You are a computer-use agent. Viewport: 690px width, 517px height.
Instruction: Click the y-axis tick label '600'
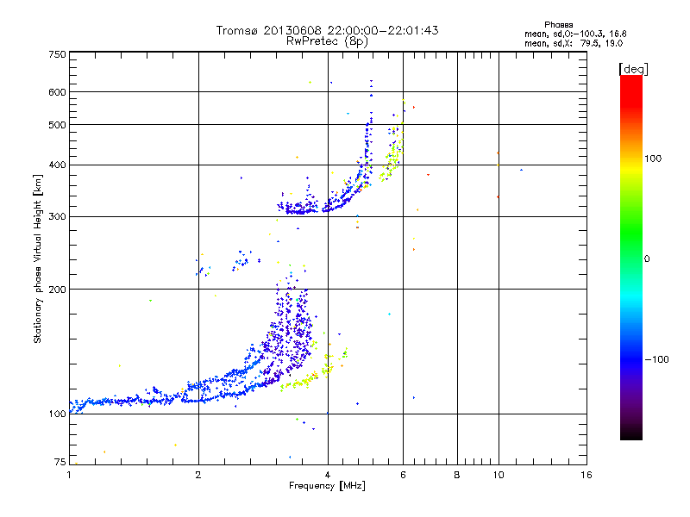57,92
